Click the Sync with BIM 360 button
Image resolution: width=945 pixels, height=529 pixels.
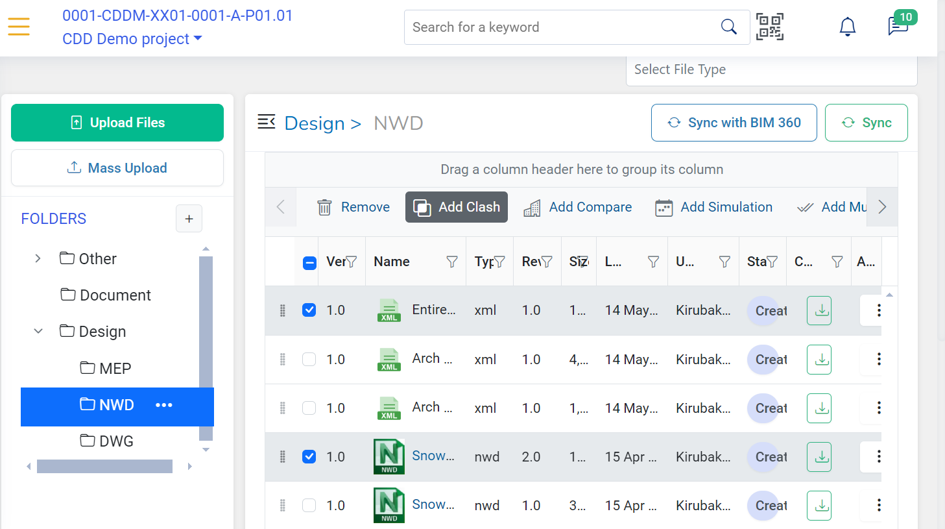[734, 123]
